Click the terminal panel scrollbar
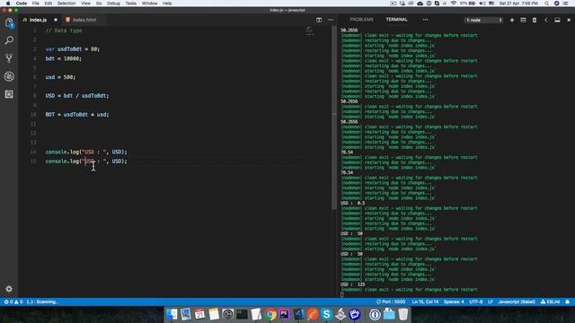575x323 pixels. (x=334, y=118)
